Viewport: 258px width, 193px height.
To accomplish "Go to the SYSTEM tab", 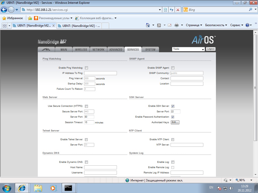I will [150, 50].
